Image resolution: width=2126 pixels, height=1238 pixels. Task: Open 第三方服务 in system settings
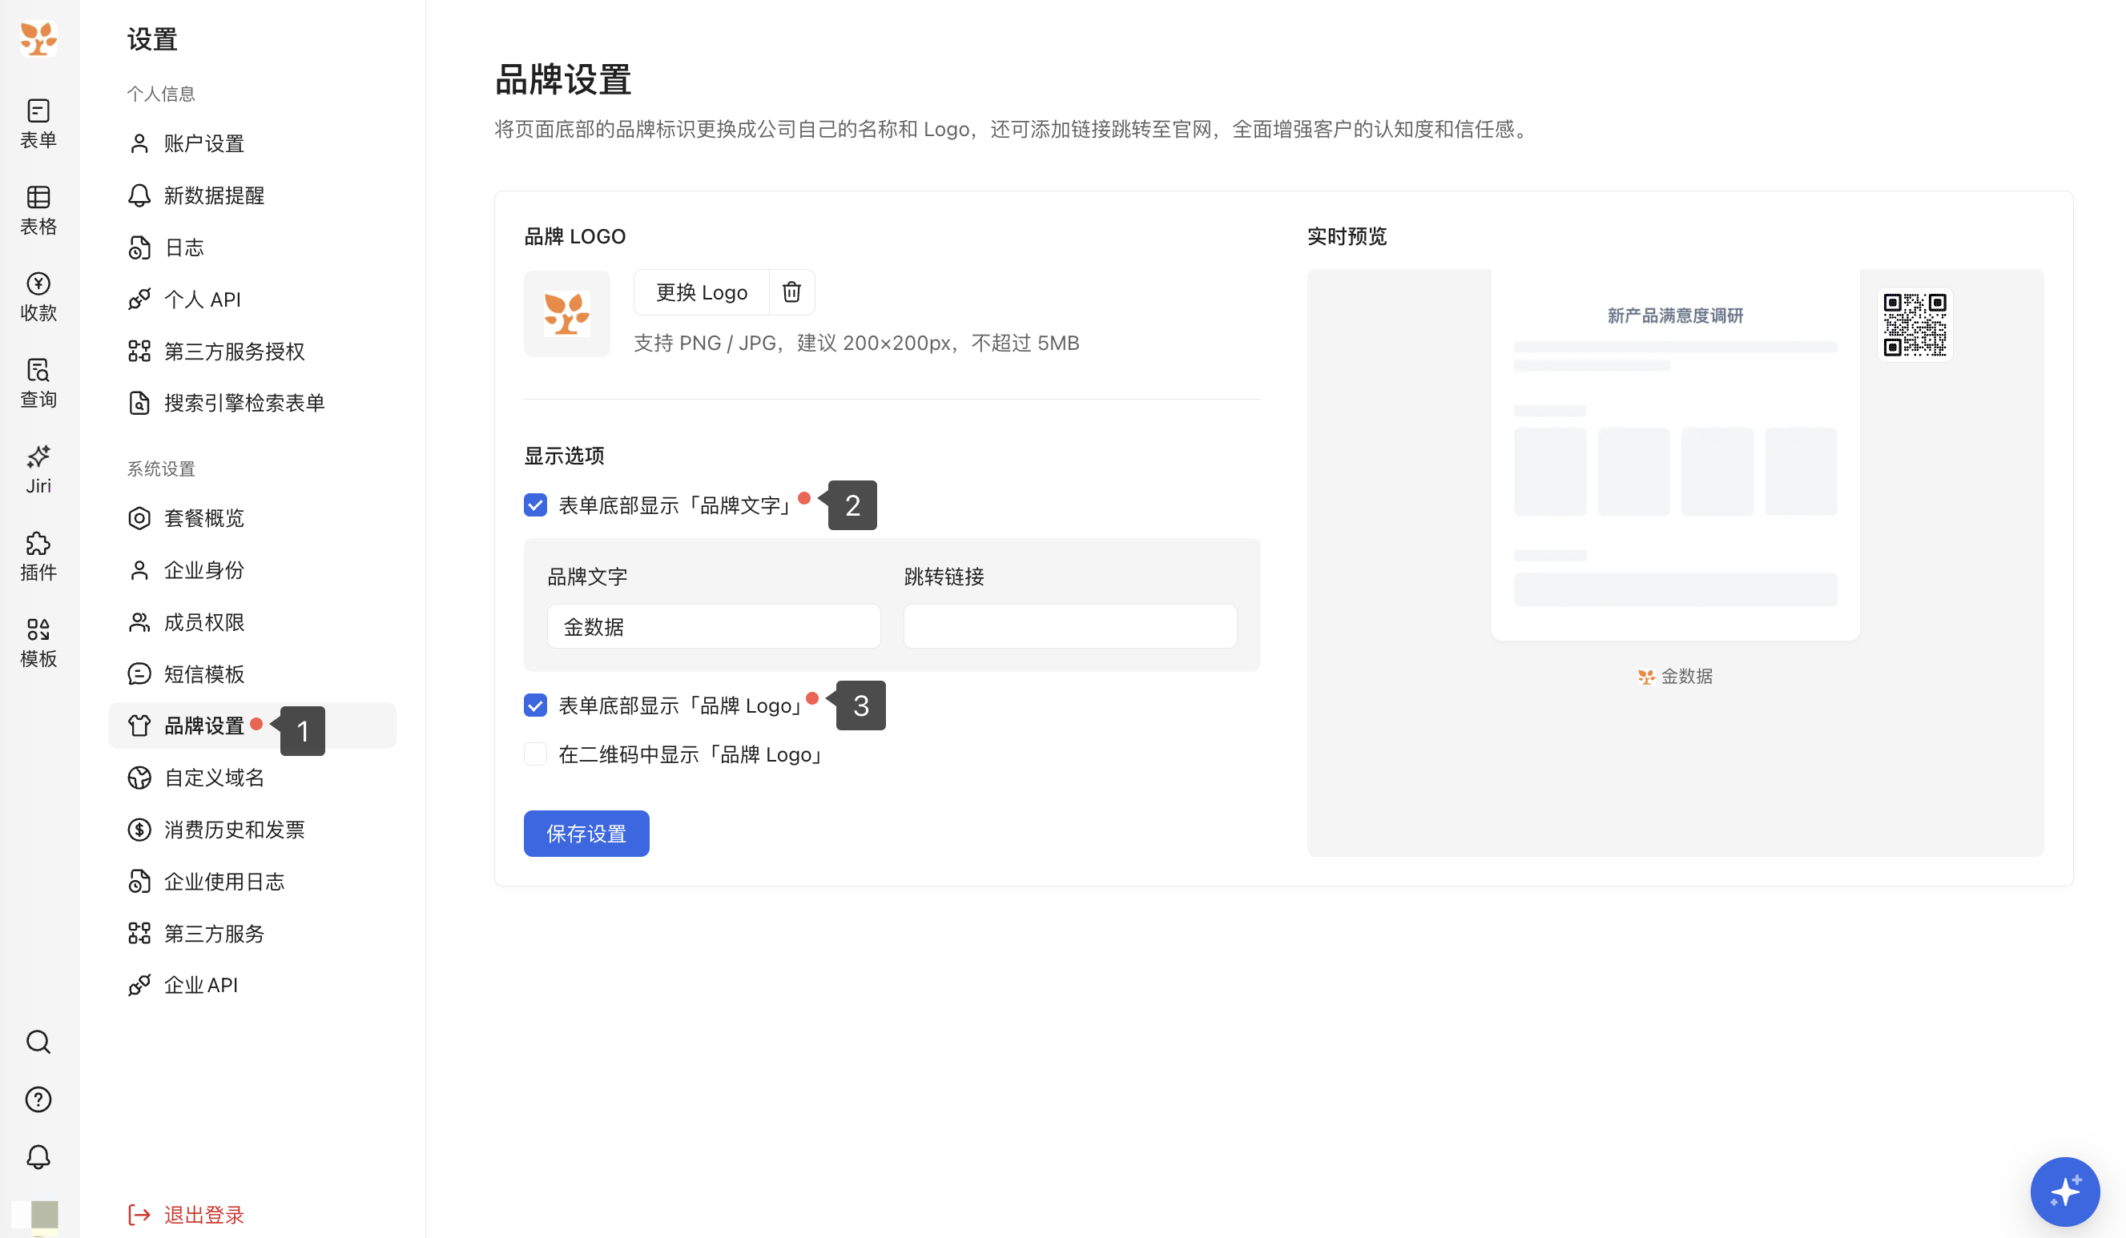click(x=252, y=934)
